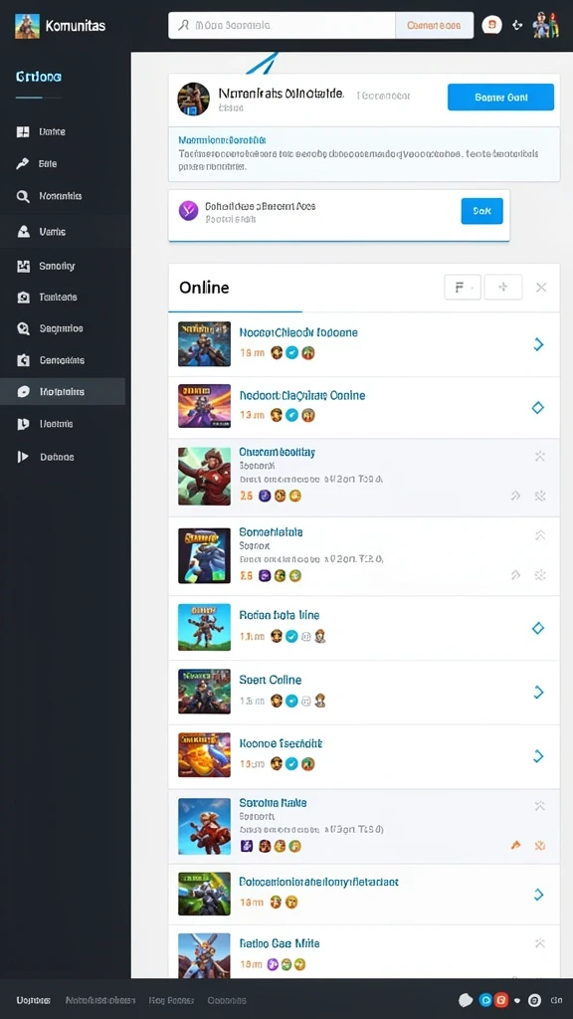Switch to the Online tab
573x1019 pixels.
click(204, 288)
